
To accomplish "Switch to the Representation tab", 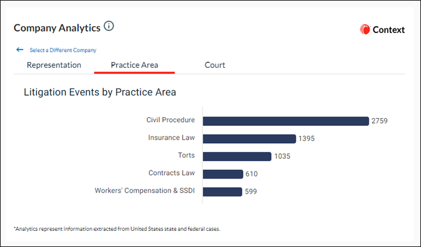I will point(54,65).
